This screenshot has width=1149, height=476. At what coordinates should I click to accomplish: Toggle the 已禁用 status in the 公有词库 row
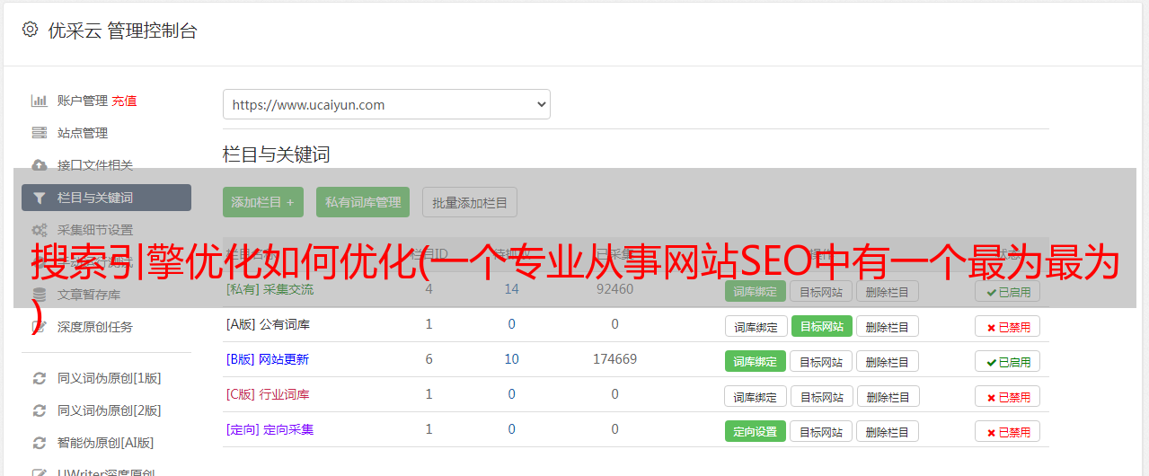(1008, 327)
